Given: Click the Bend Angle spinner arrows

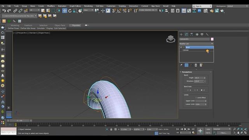Looking at the screenshot, I should tap(205, 78).
